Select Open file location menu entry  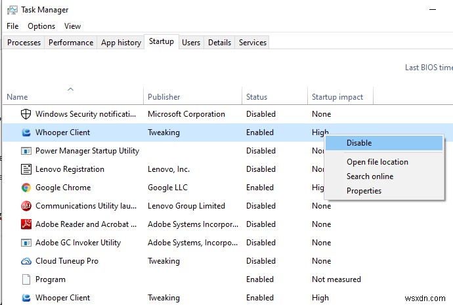tap(377, 162)
